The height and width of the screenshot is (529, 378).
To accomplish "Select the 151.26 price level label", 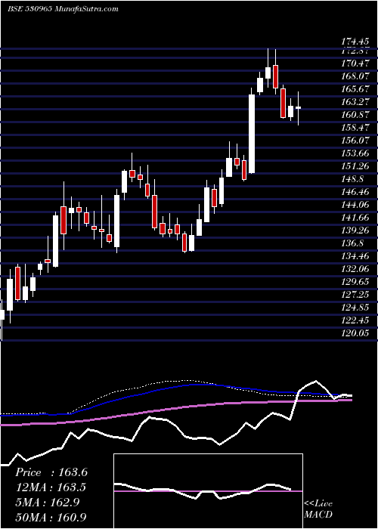I will (x=355, y=166).
